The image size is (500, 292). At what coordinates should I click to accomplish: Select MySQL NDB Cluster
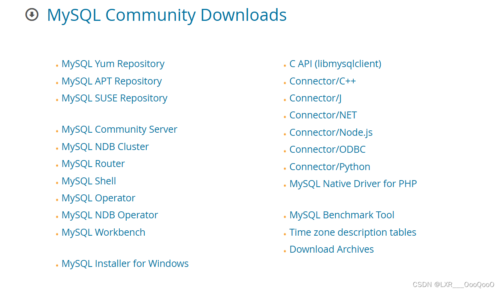point(105,147)
